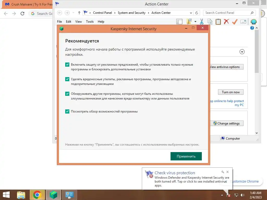
Task: Switch to Chrome from the taskbar
Action: [37, 195]
